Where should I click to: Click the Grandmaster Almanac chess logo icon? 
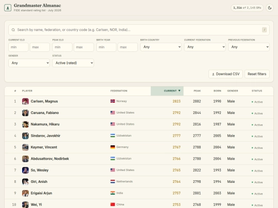point(8,8)
